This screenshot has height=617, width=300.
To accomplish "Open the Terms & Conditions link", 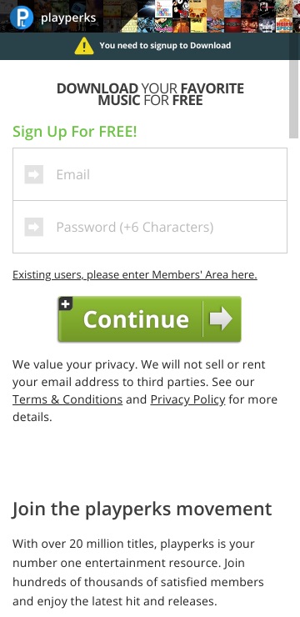I will pyautogui.click(x=67, y=399).
